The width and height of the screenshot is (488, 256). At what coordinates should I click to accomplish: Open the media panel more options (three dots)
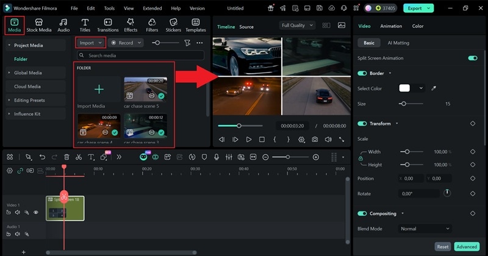tap(199, 43)
